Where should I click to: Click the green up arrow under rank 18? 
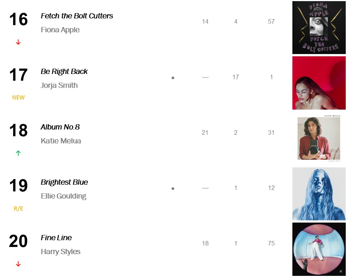(18, 153)
